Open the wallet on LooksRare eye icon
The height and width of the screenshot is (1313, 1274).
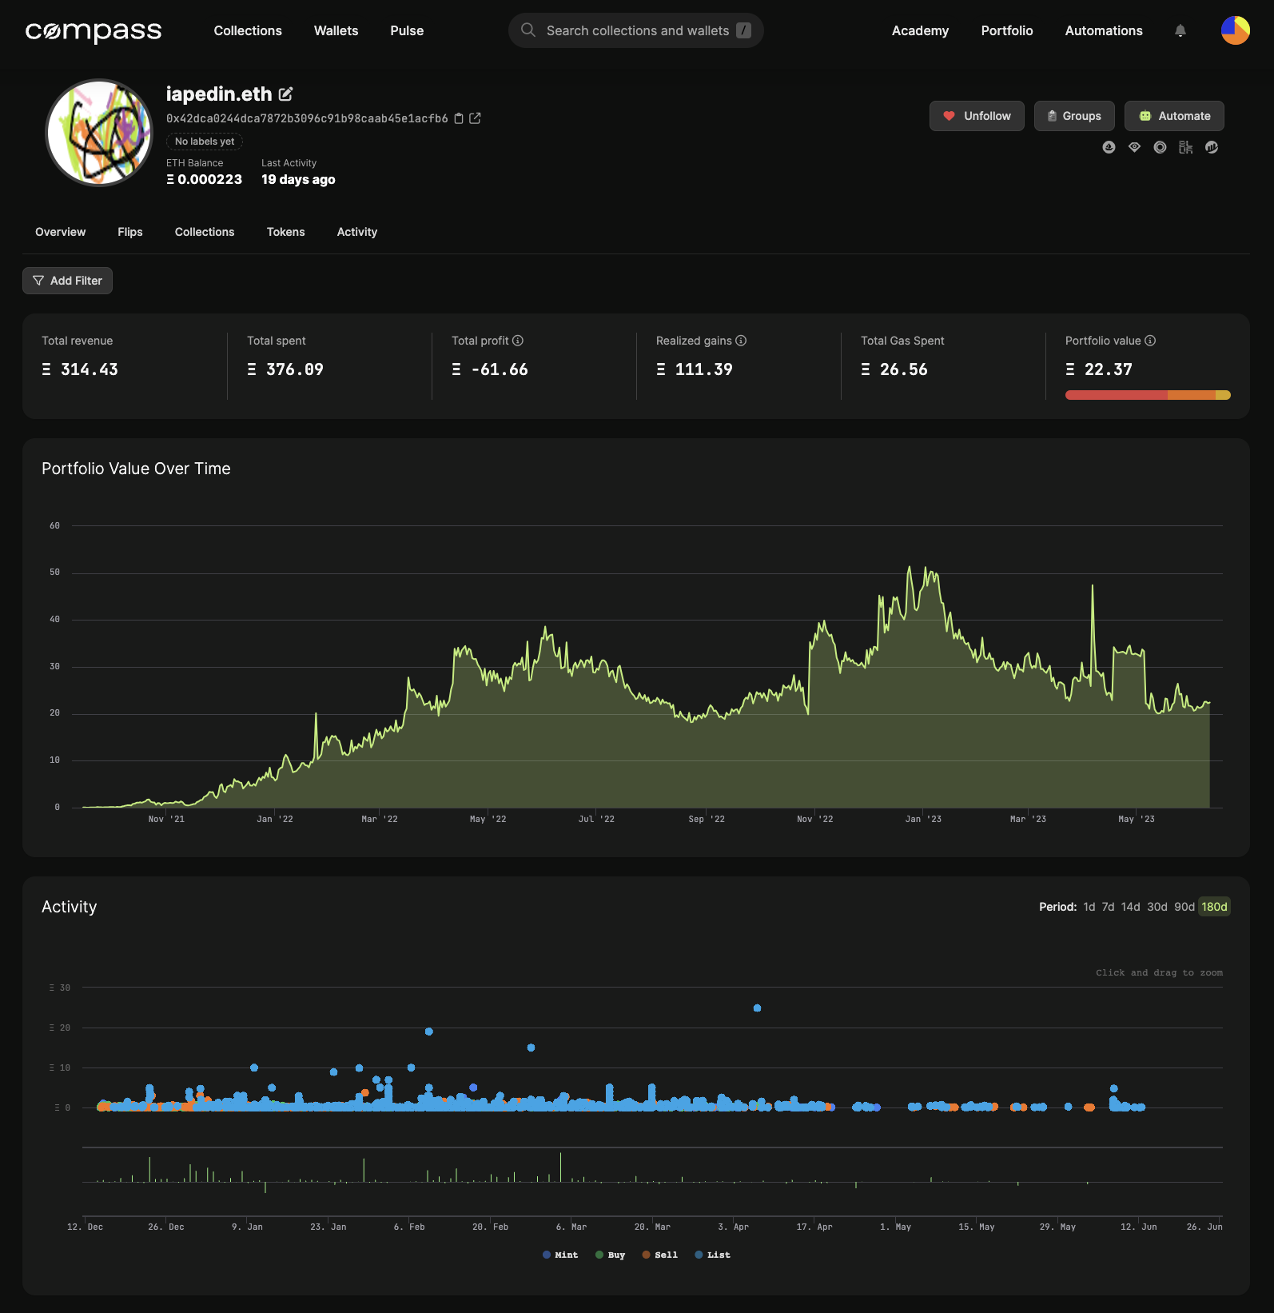pyautogui.click(x=1134, y=147)
